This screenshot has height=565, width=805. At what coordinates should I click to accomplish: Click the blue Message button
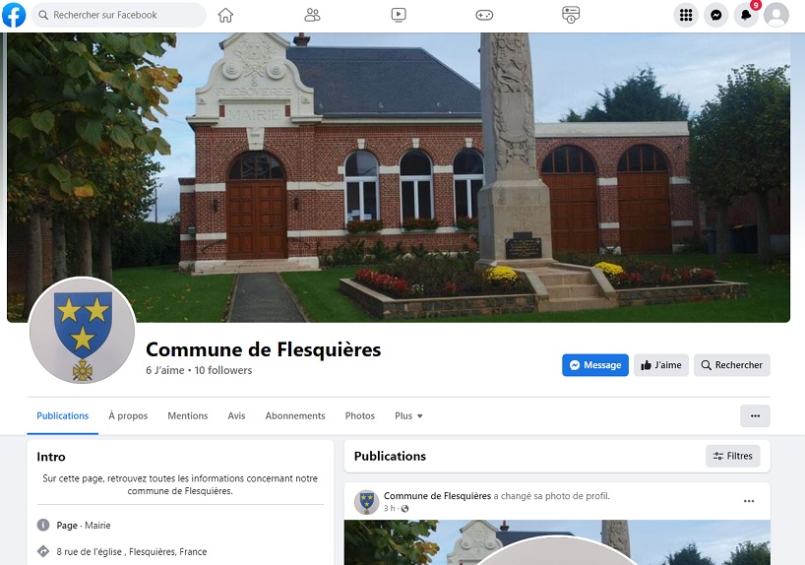pyautogui.click(x=595, y=365)
